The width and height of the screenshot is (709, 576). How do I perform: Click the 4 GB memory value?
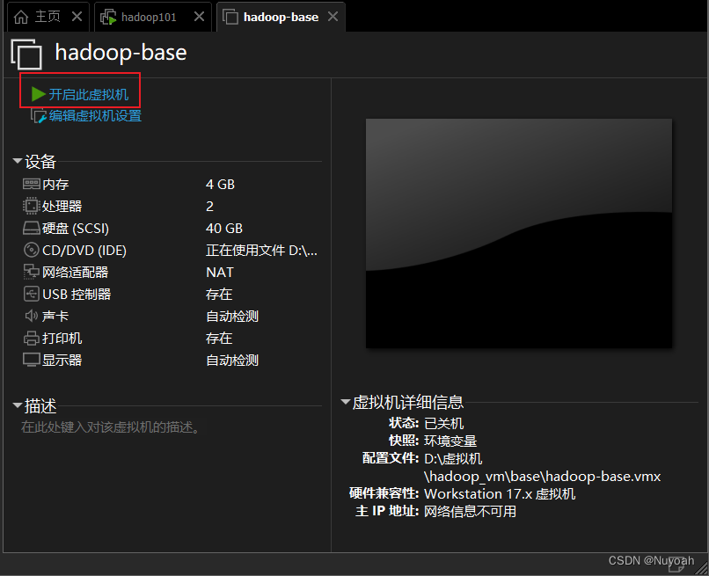click(220, 184)
